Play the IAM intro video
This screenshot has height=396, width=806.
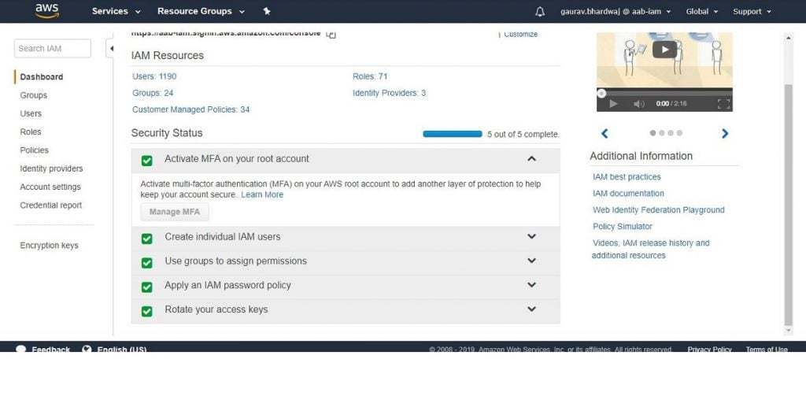[664, 50]
